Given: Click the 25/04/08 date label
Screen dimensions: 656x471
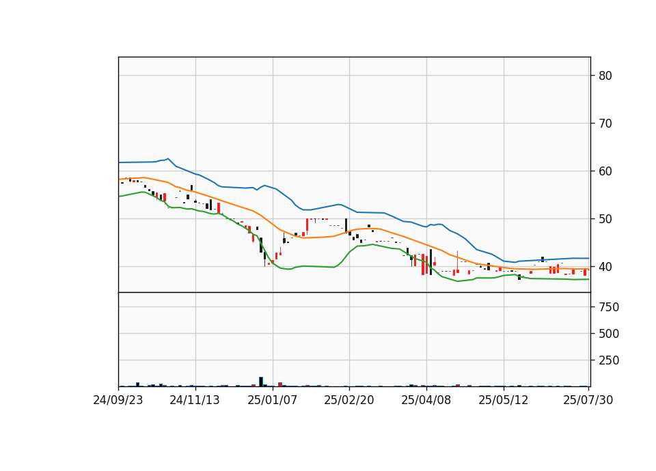Looking at the screenshot, I should click(426, 400).
